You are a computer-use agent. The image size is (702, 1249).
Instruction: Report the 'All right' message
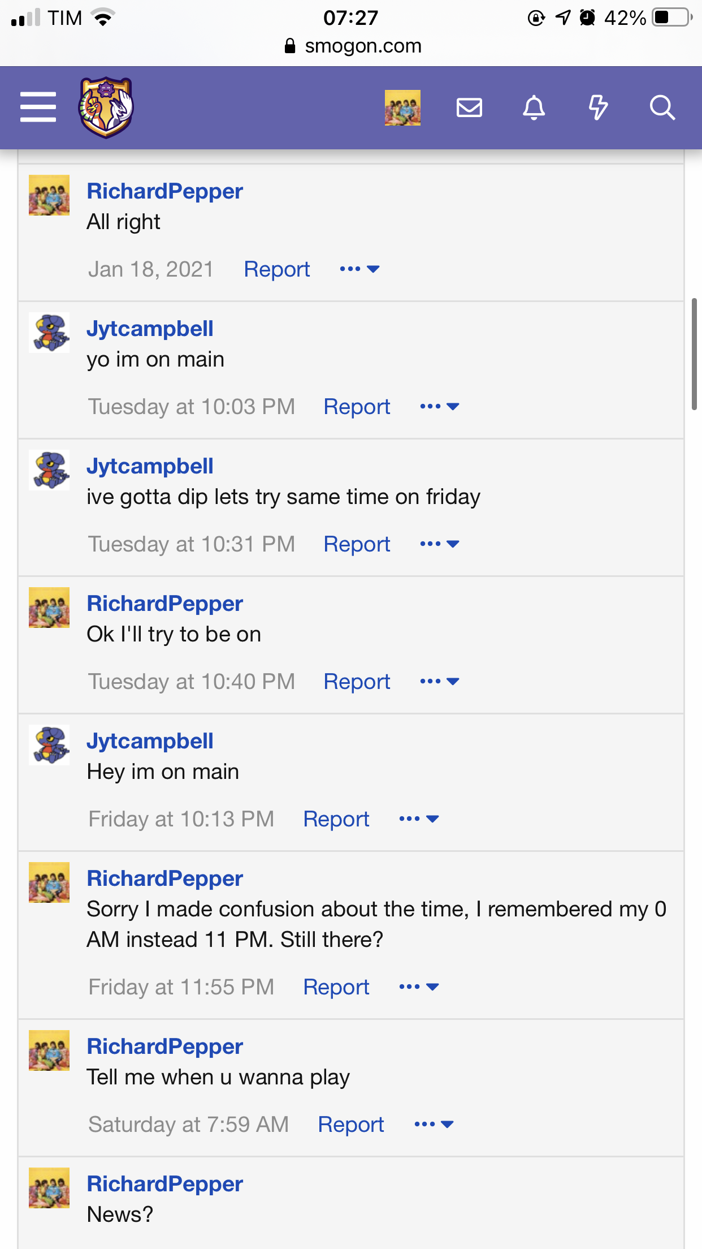(x=277, y=269)
